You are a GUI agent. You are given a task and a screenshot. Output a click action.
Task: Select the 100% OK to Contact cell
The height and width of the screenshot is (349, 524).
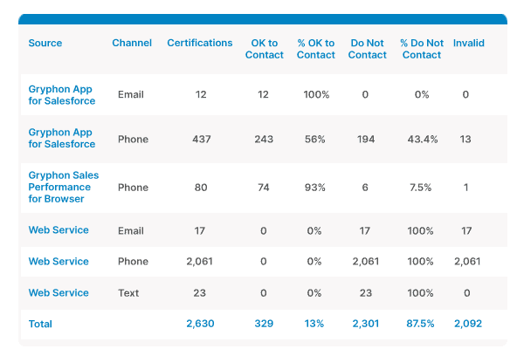(x=316, y=94)
